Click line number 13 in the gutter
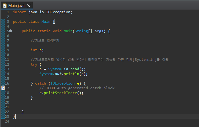This screenshot has width=199, height=127. (7, 69)
